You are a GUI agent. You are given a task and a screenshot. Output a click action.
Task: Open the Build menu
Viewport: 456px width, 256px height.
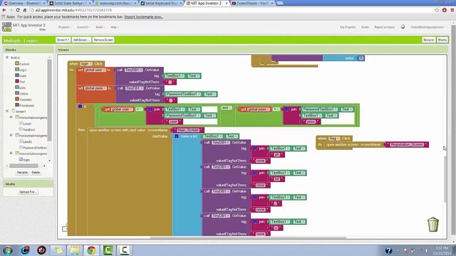click(x=100, y=27)
